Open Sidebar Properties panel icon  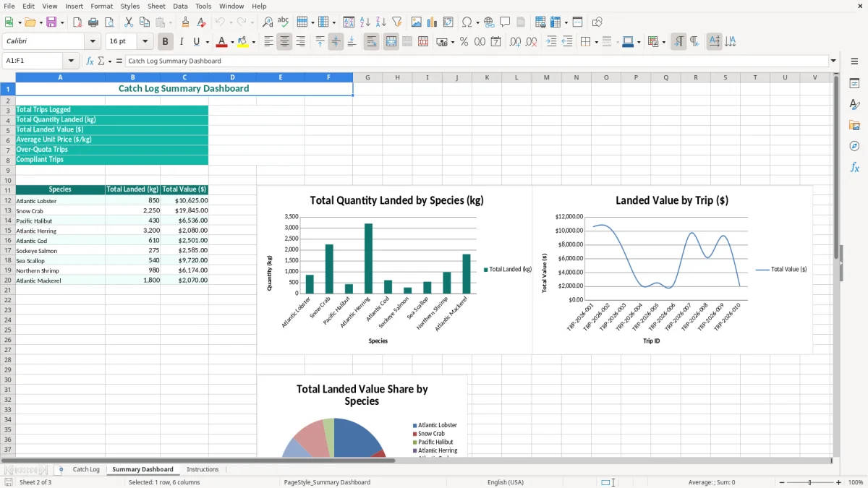coord(854,84)
